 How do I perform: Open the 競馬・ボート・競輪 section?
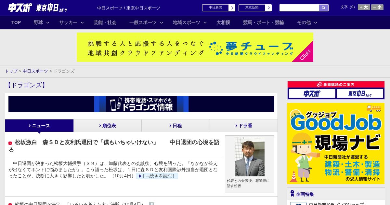(x=264, y=22)
